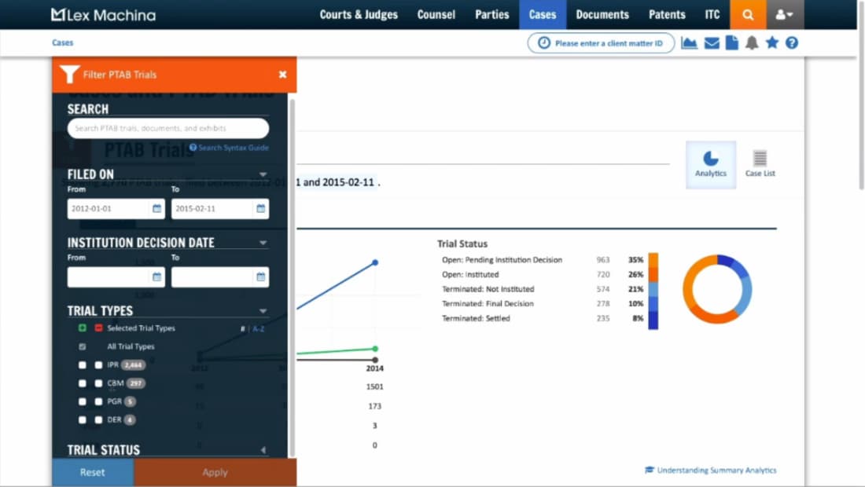Switch to Analytics view
Image resolution: width=865 pixels, height=487 pixels.
pyautogui.click(x=711, y=165)
